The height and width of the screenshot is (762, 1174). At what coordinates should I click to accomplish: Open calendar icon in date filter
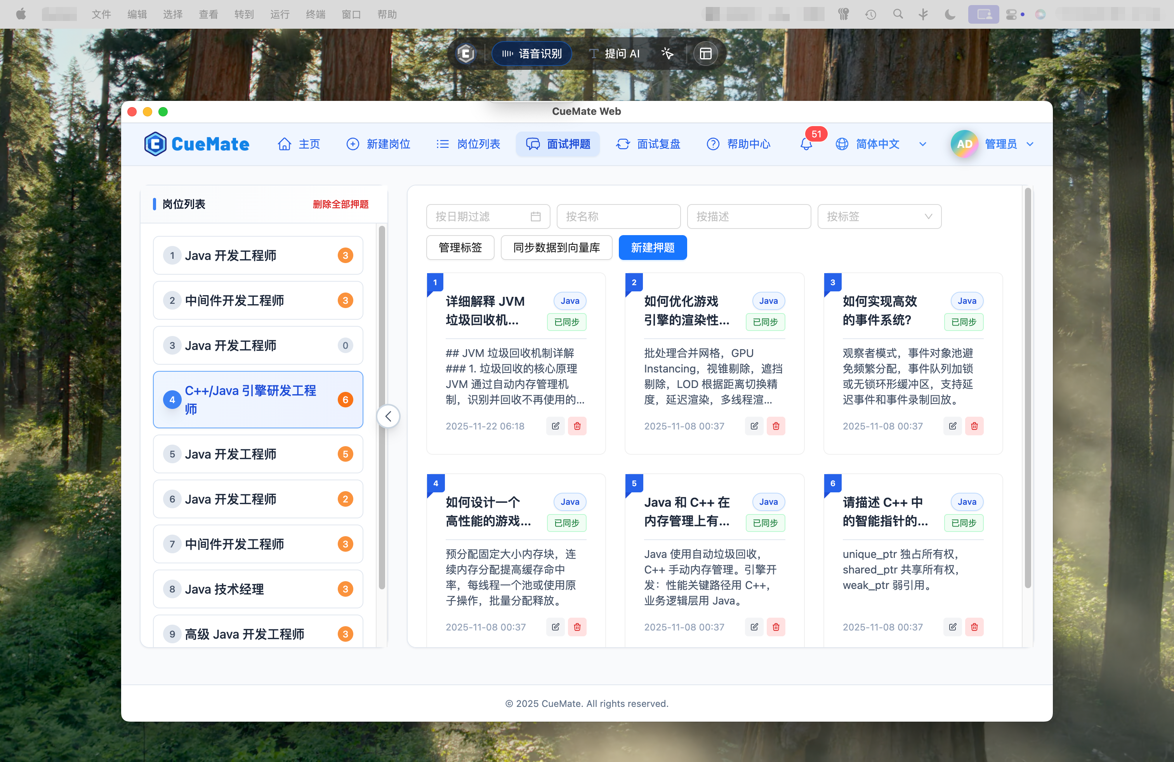coord(535,217)
